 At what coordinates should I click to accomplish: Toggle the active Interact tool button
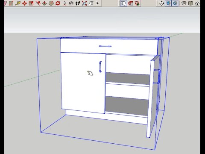click(x=123, y=3)
